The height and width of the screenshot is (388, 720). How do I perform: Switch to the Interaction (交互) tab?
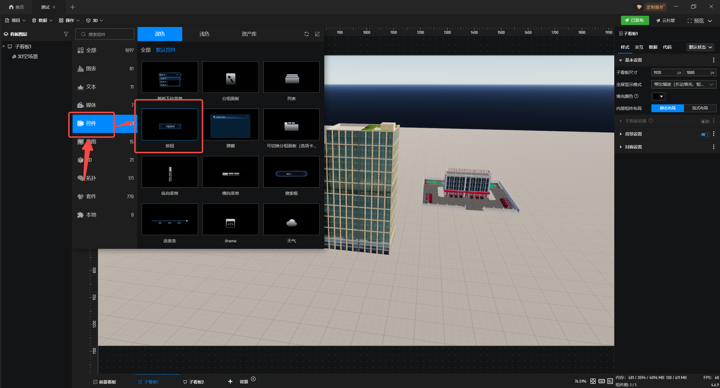pos(639,47)
